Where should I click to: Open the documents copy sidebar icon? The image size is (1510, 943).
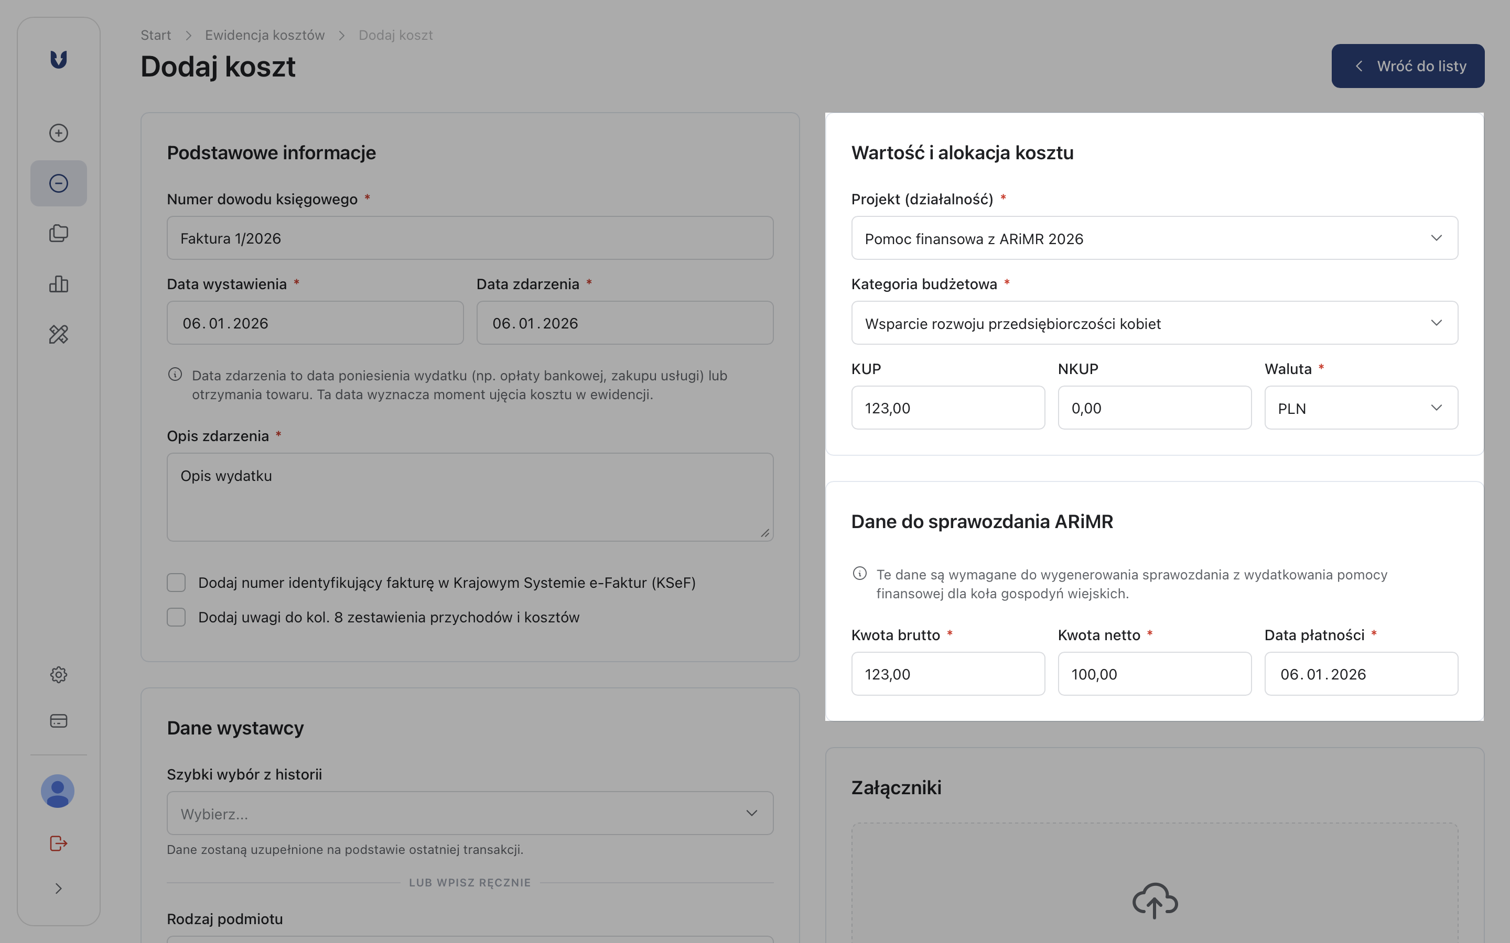[59, 233]
